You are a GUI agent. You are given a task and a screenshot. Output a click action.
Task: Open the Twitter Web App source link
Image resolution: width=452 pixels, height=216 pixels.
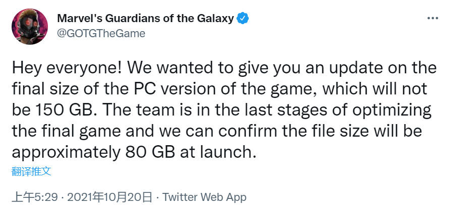pos(204,197)
